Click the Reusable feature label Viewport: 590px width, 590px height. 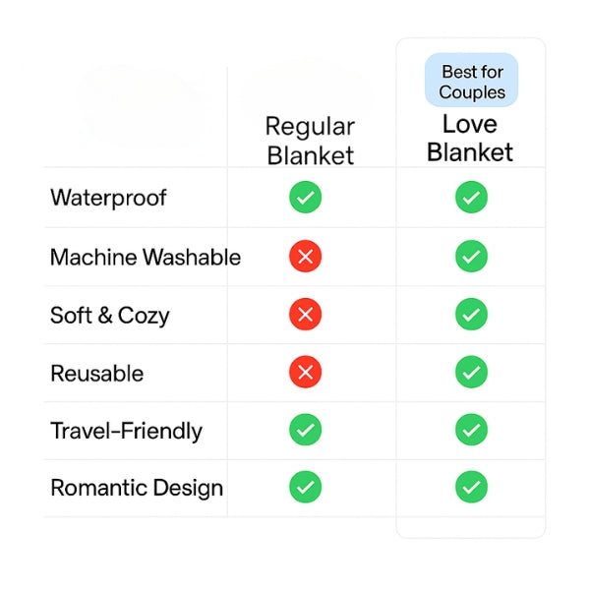[96, 374]
